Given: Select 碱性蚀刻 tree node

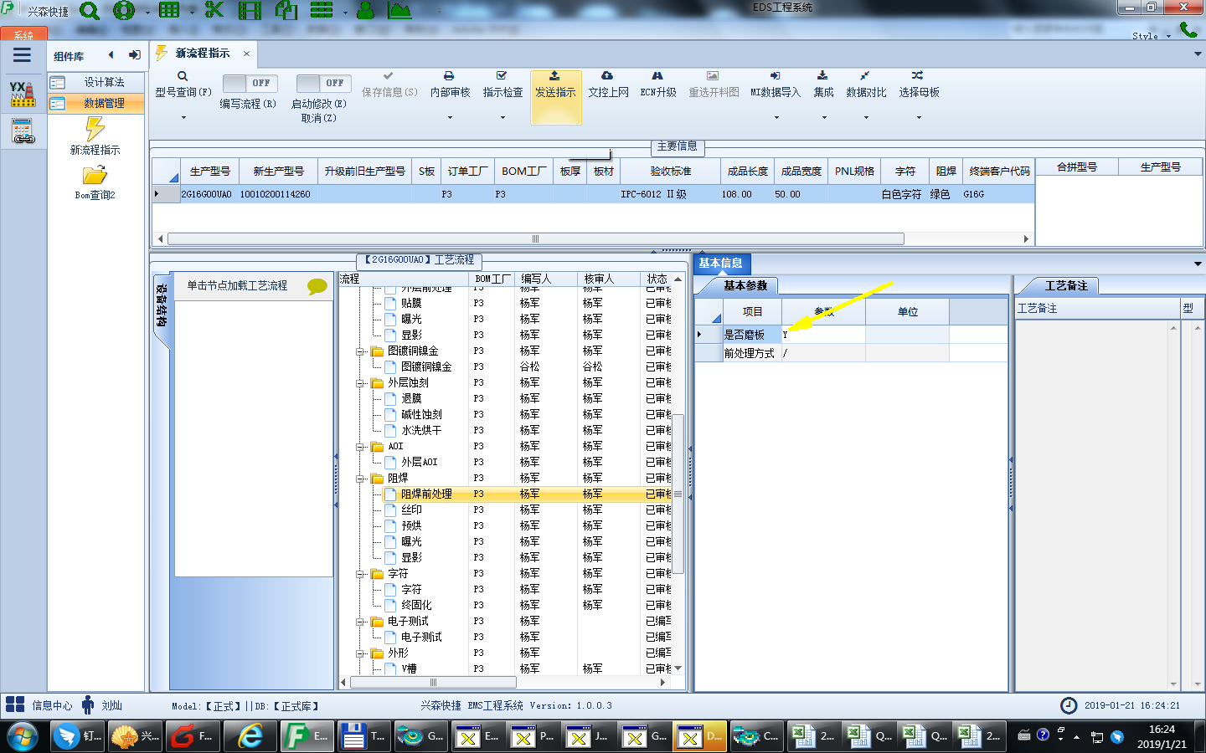Looking at the screenshot, I should tap(421, 415).
